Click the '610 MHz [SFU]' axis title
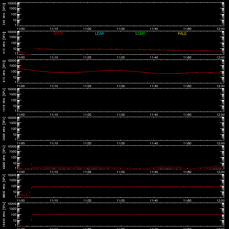This screenshot has width=229, height=229. click(x=4, y=71)
